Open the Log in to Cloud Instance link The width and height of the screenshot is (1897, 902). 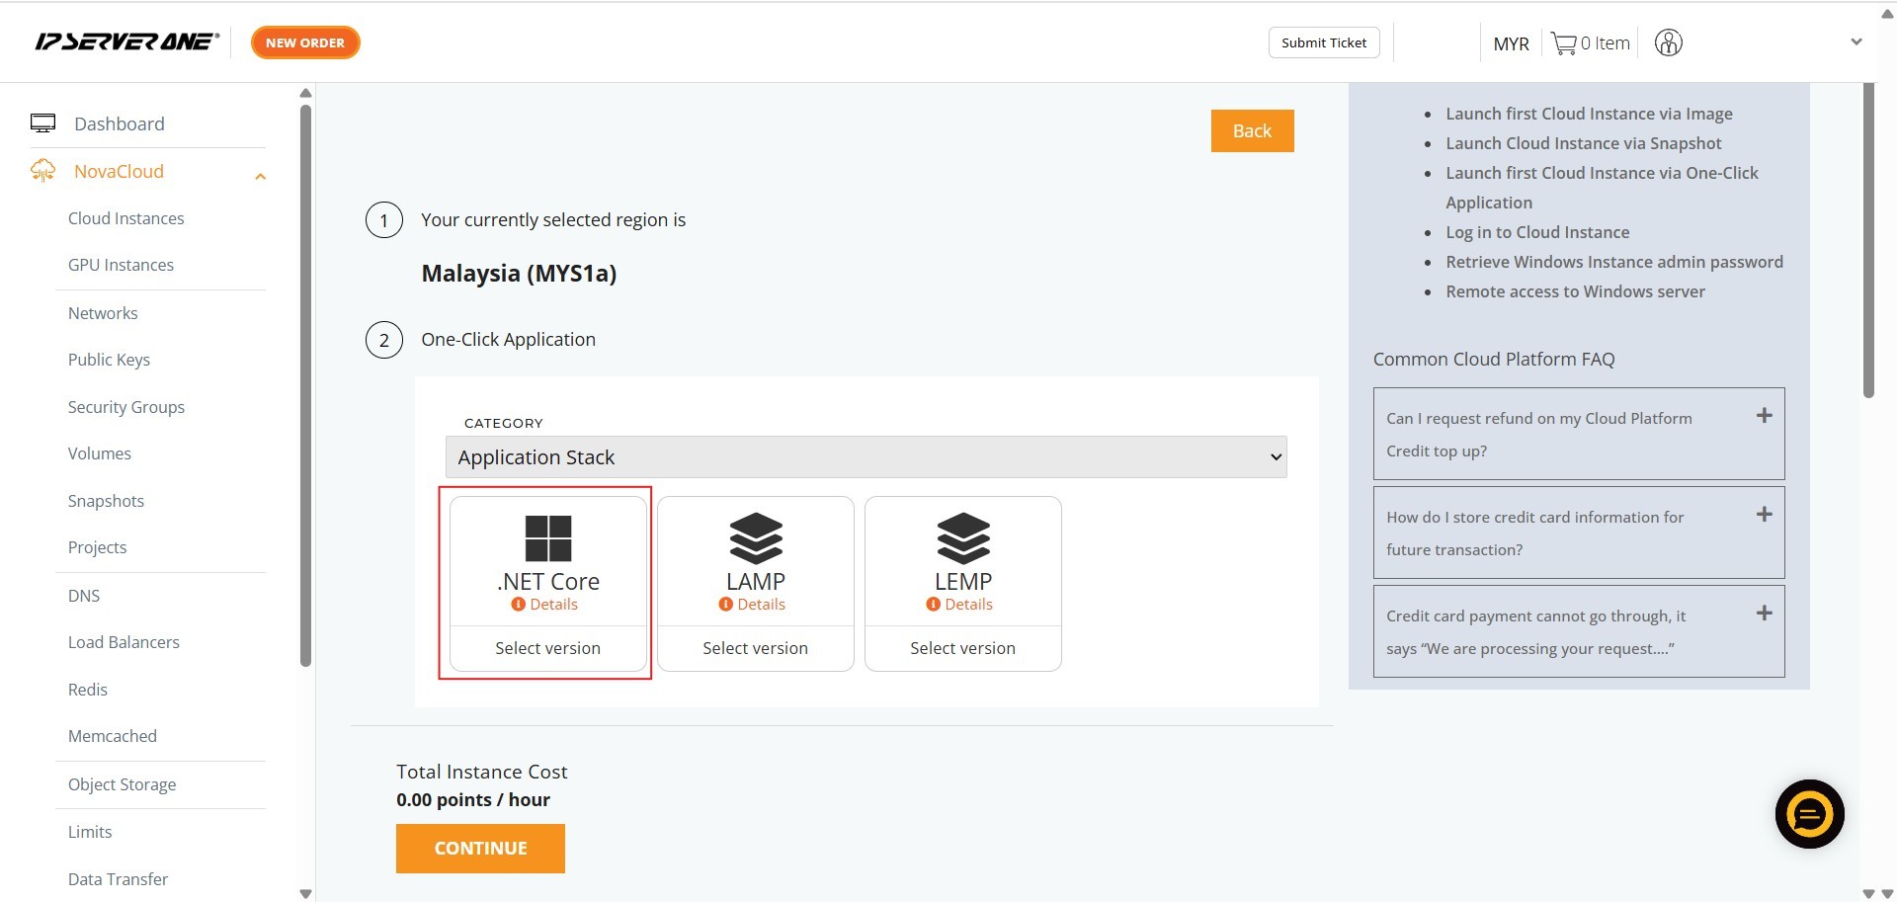tap(1537, 232)
